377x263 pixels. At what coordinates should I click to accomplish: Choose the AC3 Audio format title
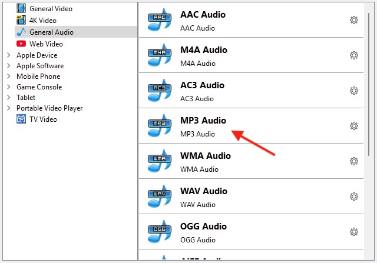[202, 85]
